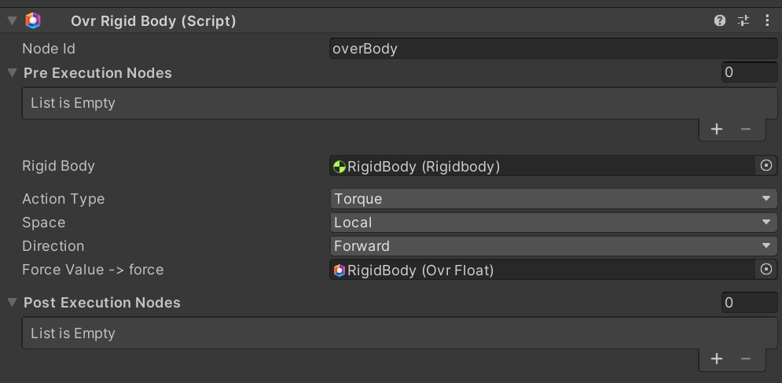The height and width of the screenshot is (383, 782).
Task: Click the Pre Execution Nodes size field
Action: (x=749, y=73)
